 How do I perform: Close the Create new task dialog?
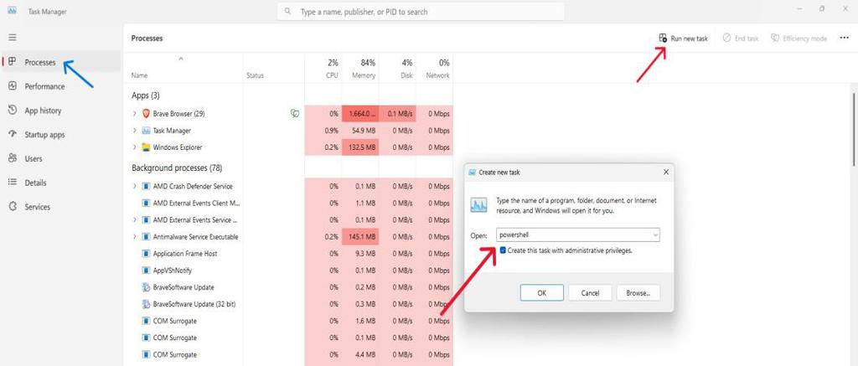(x=666, y=172)
